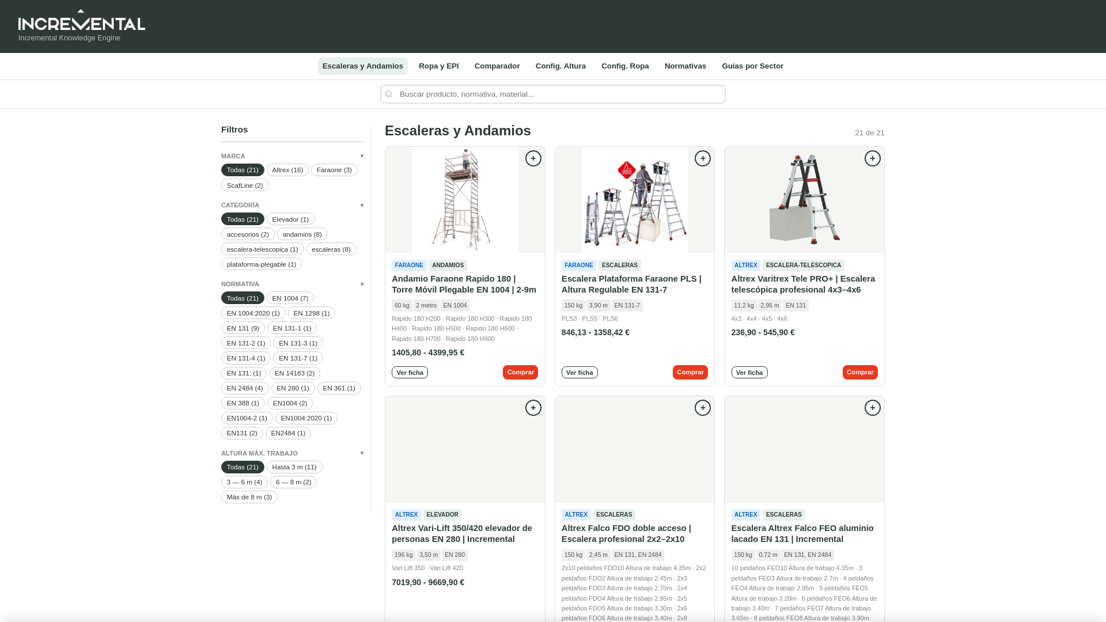This screenshot has width=1106, height=622.
Task: Add Altrex Vari-Lift 350/420 to comparator
Action: click(533, 408)
